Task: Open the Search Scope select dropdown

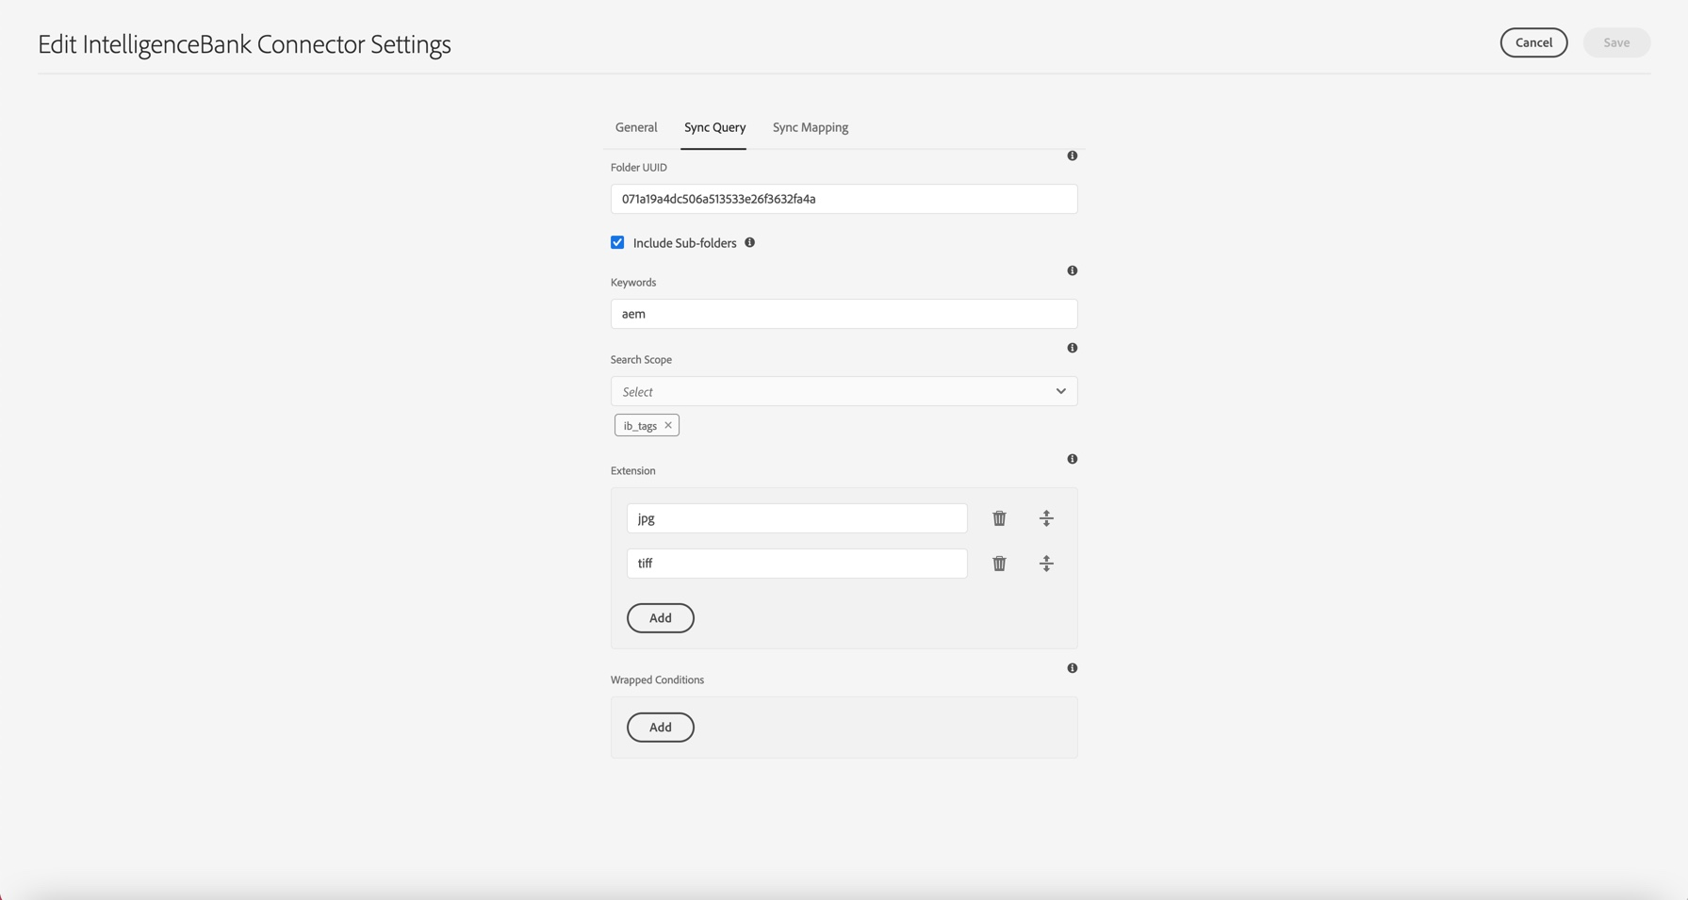Action: click(844, 391)
